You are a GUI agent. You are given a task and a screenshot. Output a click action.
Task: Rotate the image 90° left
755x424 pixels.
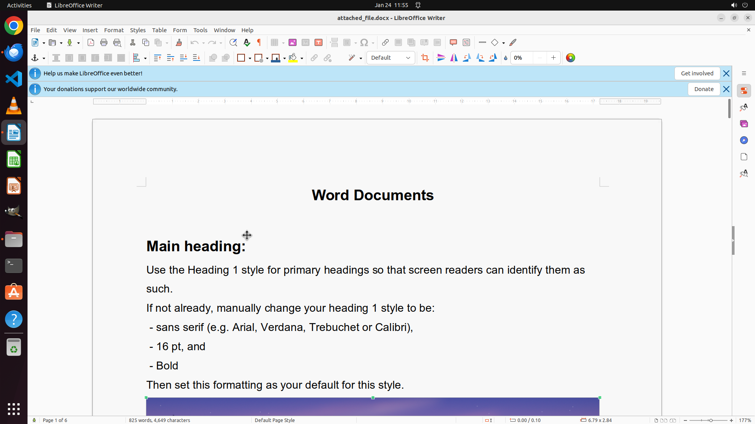pyautogui.click(x=467, y=58)
